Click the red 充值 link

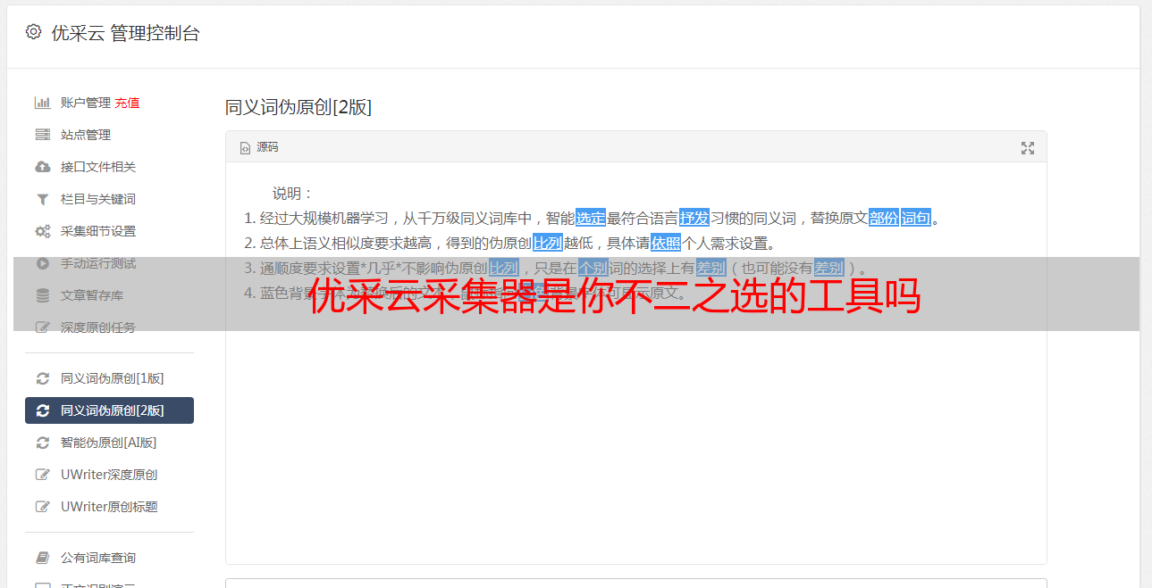click(x=127, y=103)
